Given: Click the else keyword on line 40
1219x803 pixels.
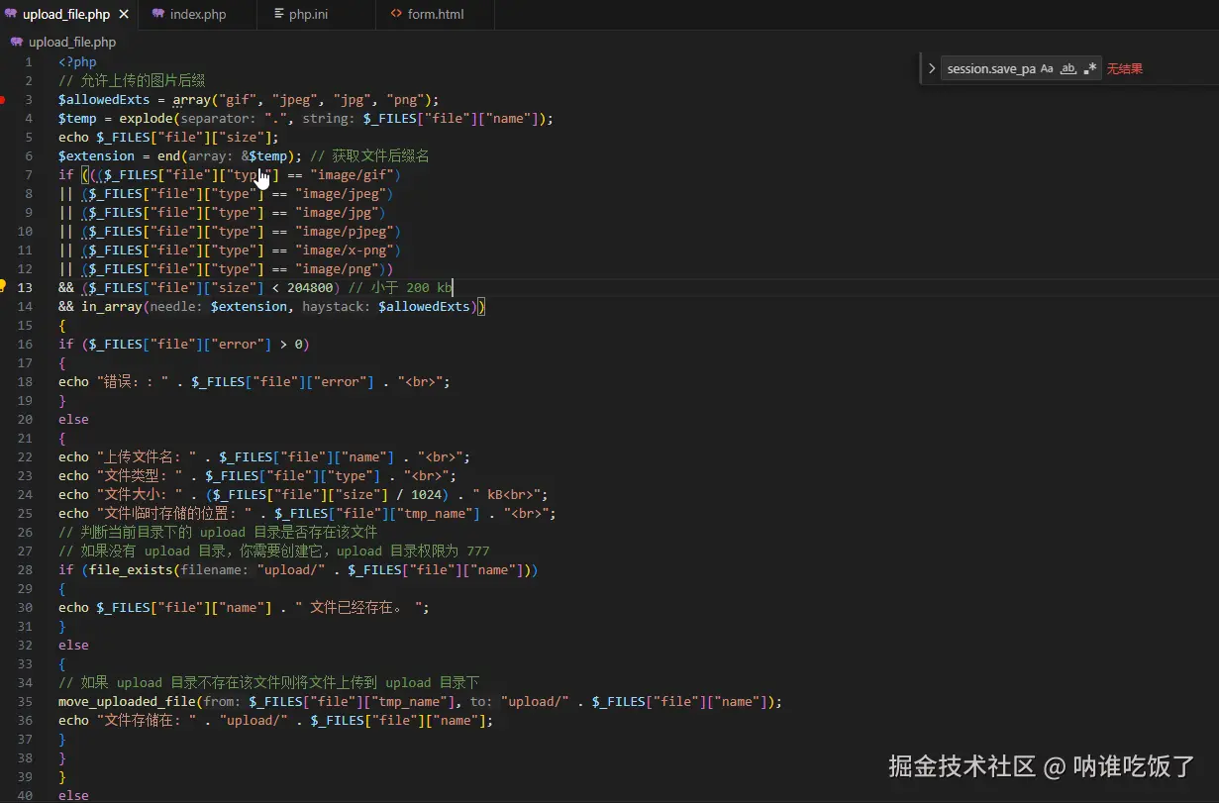Looking at the screenshot, I should (x=73, y=795).
